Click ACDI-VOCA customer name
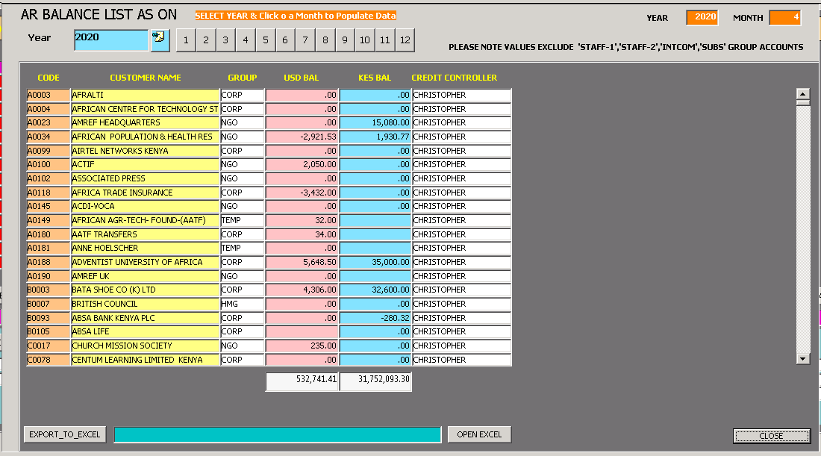This screenshot has height=456, width=821. click(145, 206)
